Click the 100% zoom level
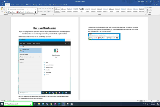The image size is (160, 107). click(x=158, y=101)
